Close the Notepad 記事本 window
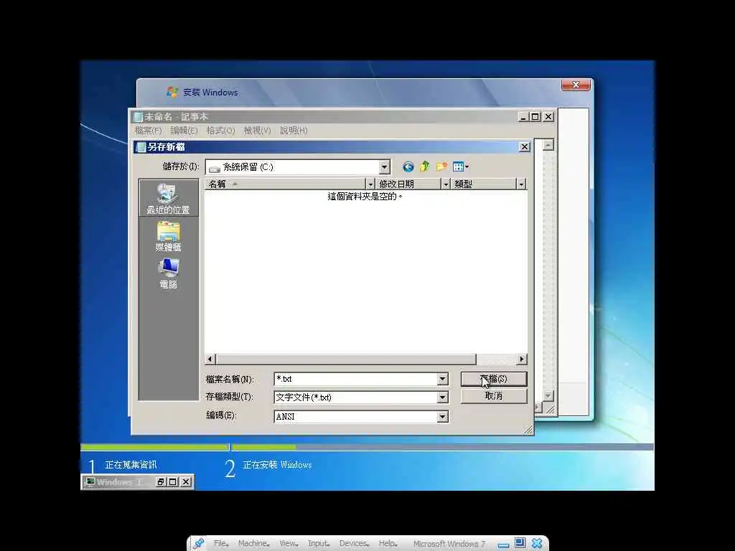 point(548,117)
